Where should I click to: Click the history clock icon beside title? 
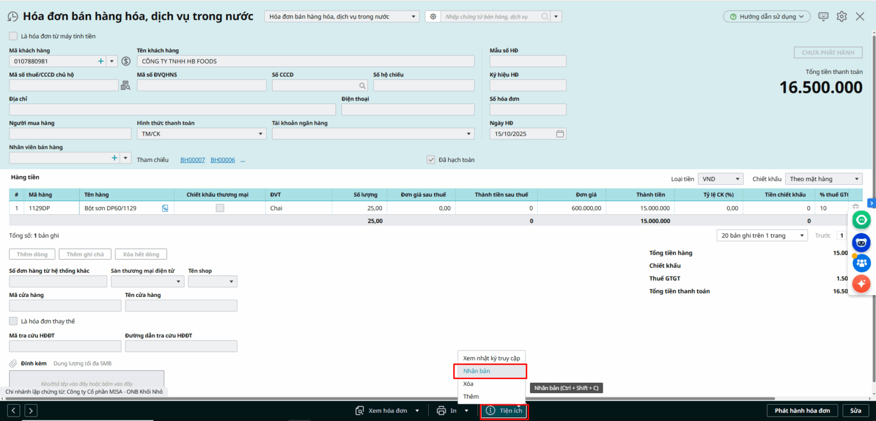pyautogui.click(x=13, y=17)
